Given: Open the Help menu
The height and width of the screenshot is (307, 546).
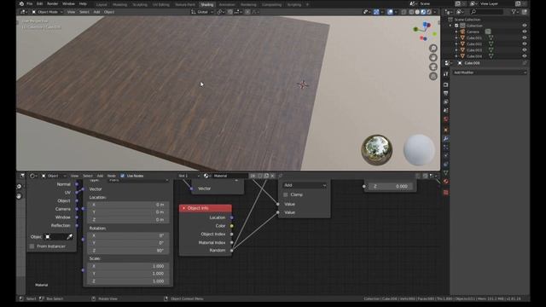Looking at the screenshot, I should pyautogui.click(x=83, y=3).
